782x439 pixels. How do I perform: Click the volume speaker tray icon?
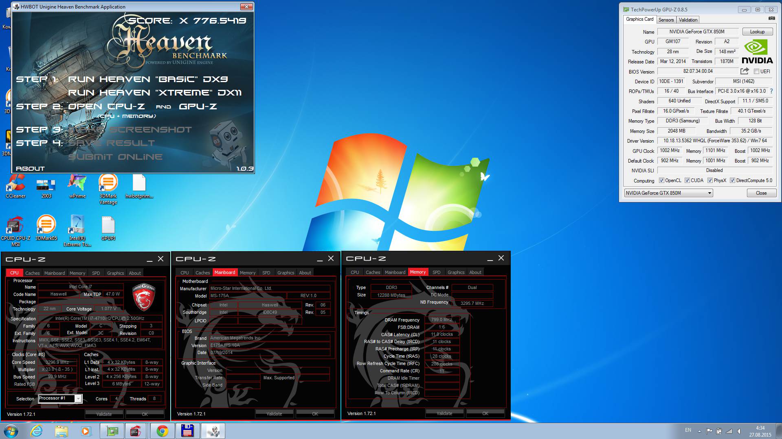click(x=739, y=431)
